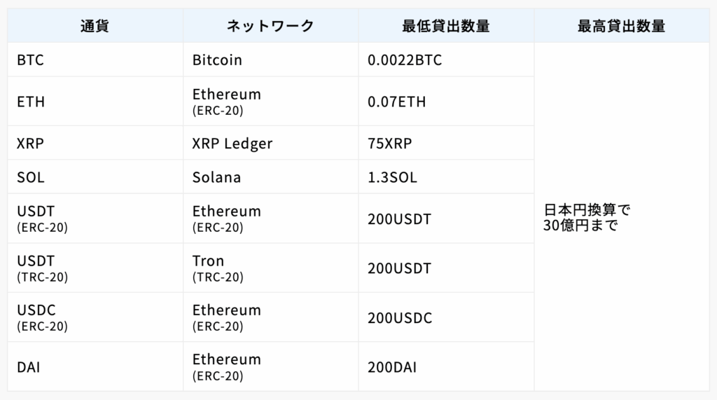
Task: Click the Tron (TRC-20) network cell
Action: coord(218,268)
